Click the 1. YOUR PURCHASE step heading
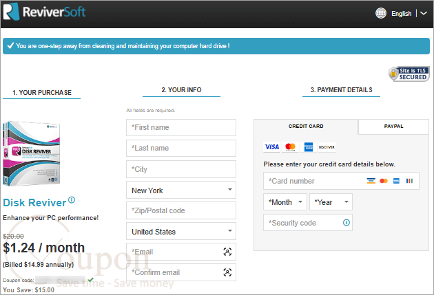 (x=42, y=93)
